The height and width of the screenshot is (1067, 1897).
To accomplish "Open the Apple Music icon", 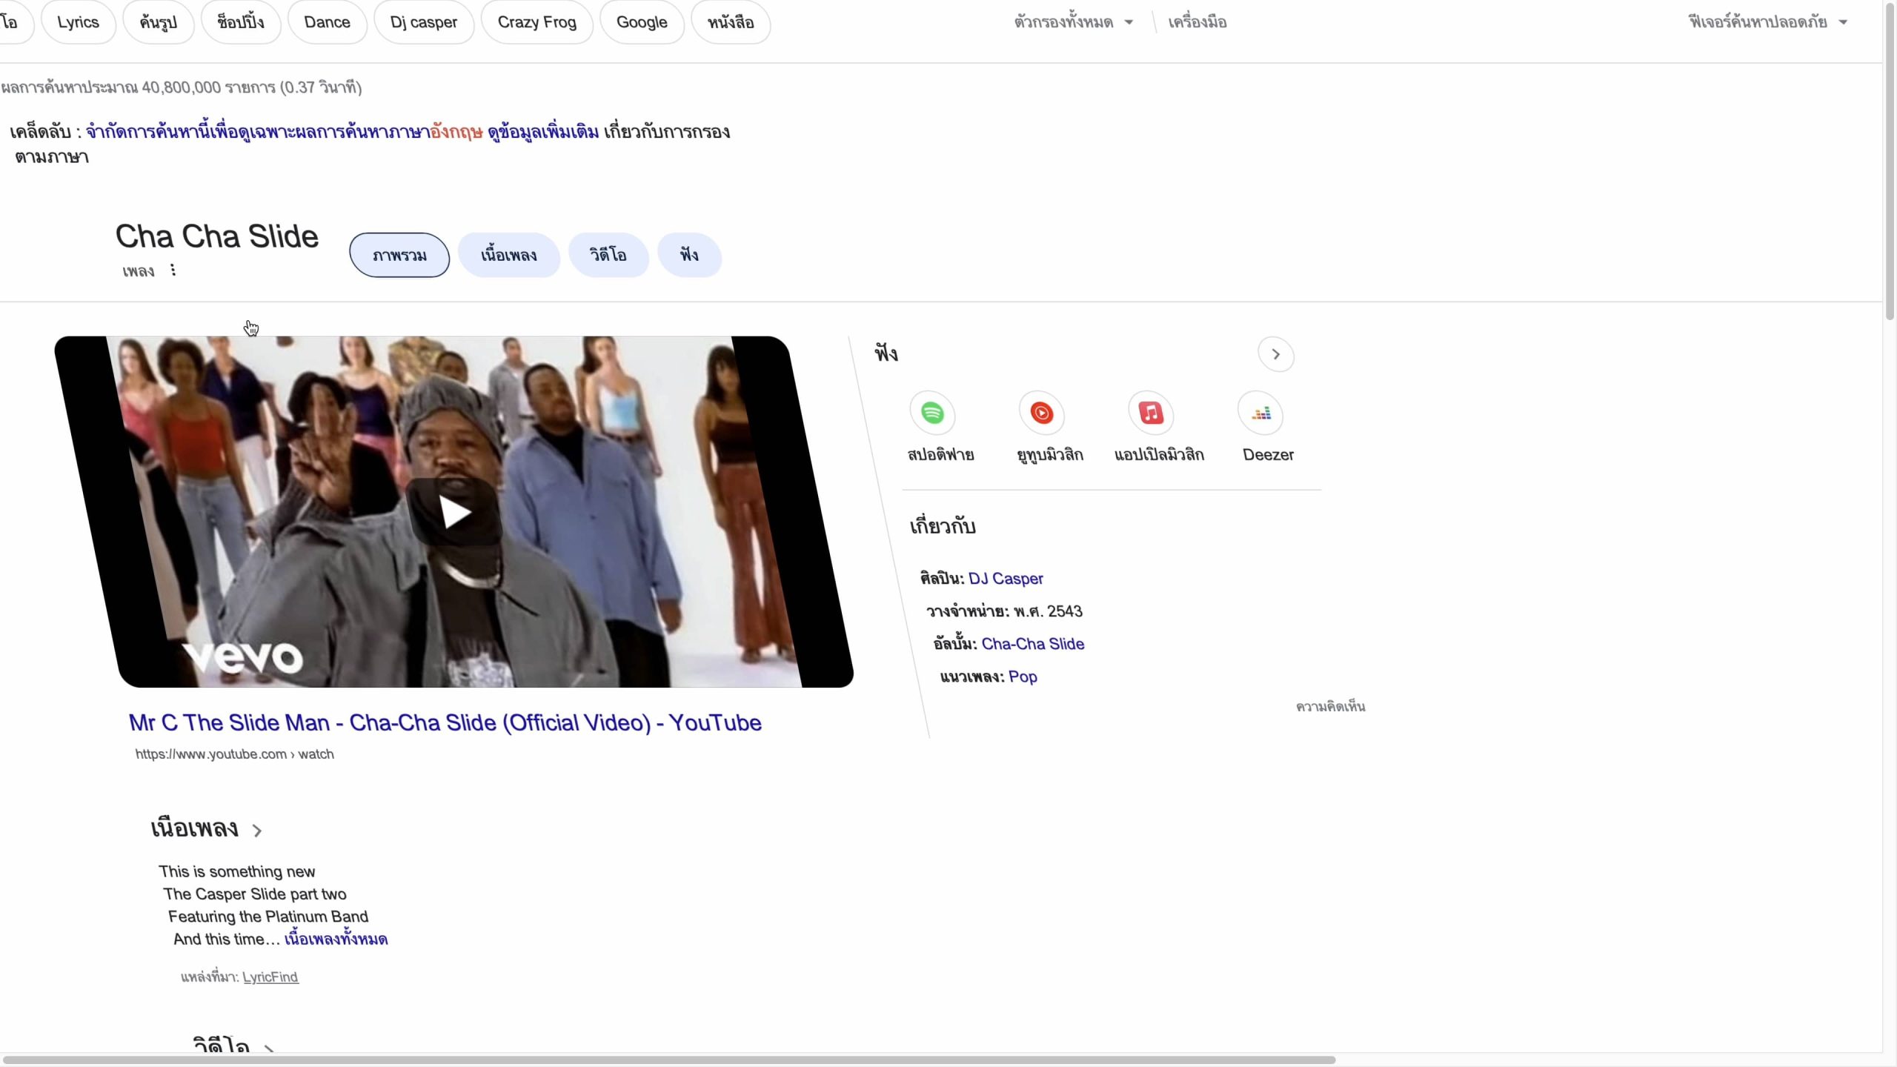I will click(1150, 413).
